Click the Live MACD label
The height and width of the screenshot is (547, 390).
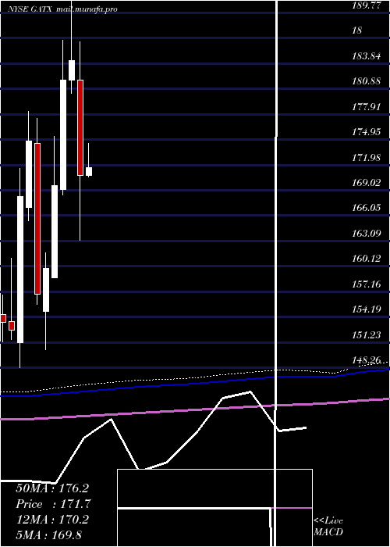point(328,527)
